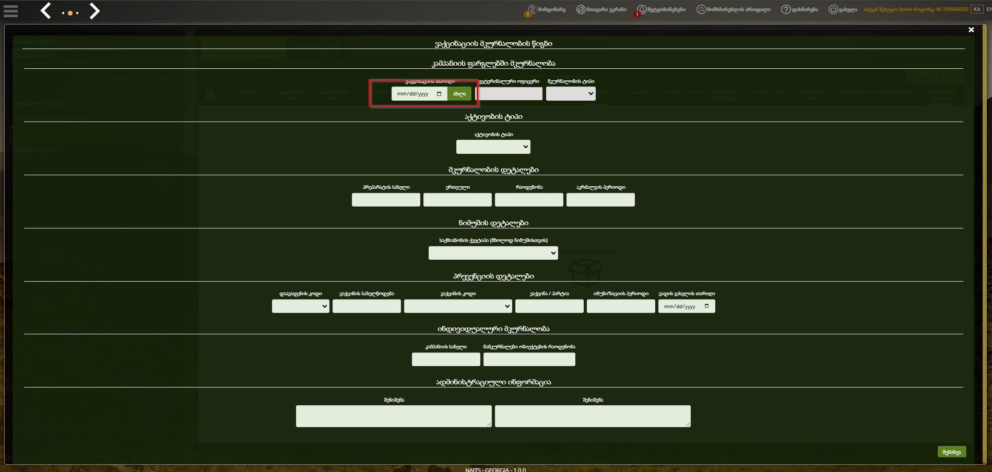Open მკურნალობის ტიპი dropdown

(x=571, y=94)
